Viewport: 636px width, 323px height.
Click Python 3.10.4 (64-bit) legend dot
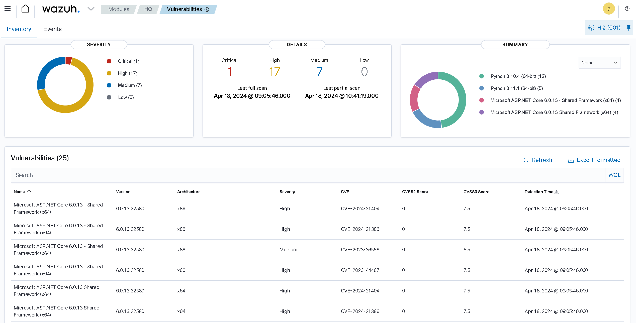pos(482,76)
